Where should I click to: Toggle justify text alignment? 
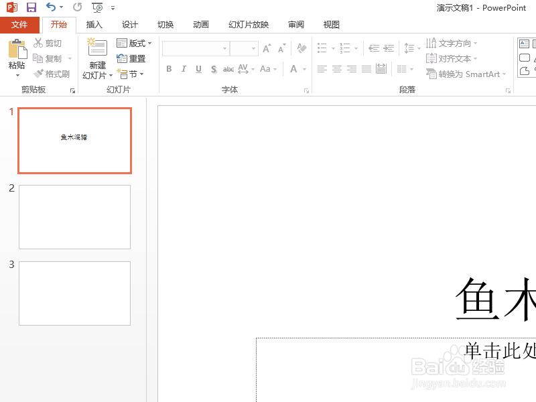(366, 69)
